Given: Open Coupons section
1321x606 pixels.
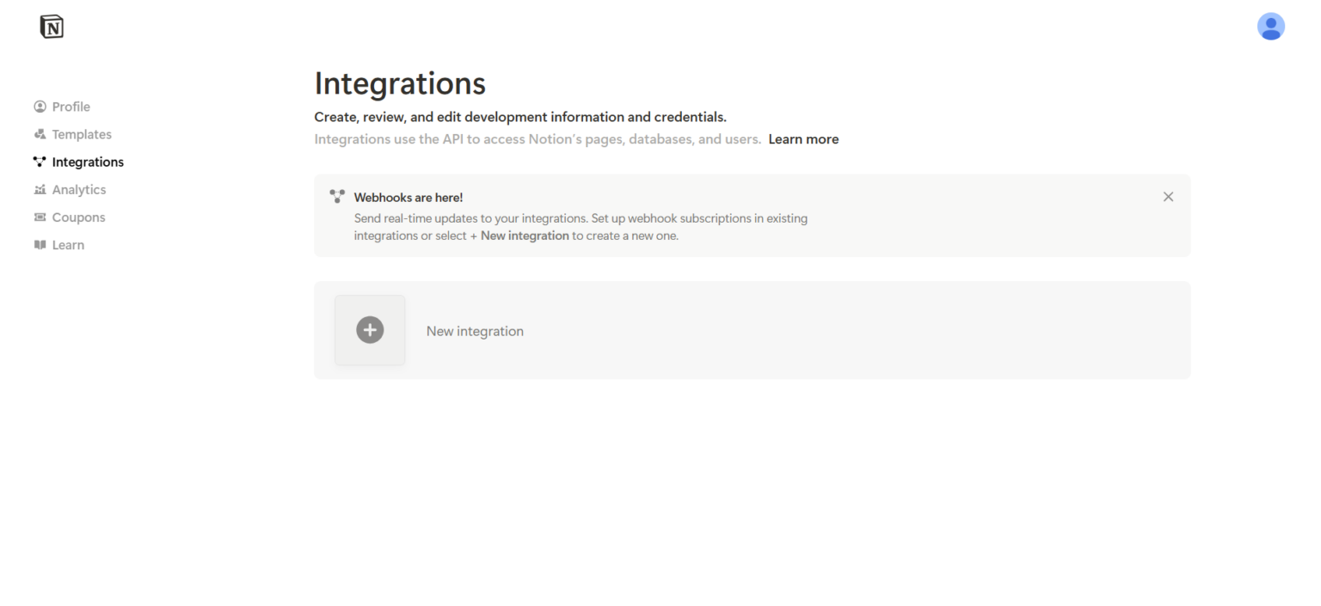Looking at the screenshot, I should click(x=70, y=217).
